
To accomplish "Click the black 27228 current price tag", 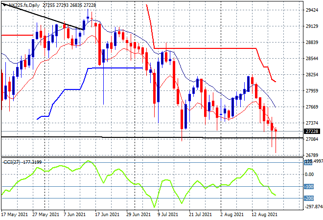I will [312, 132].
